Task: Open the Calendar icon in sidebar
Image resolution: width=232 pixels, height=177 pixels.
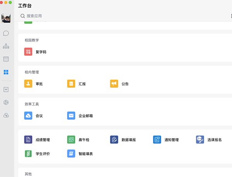Action: pos(6,59)
